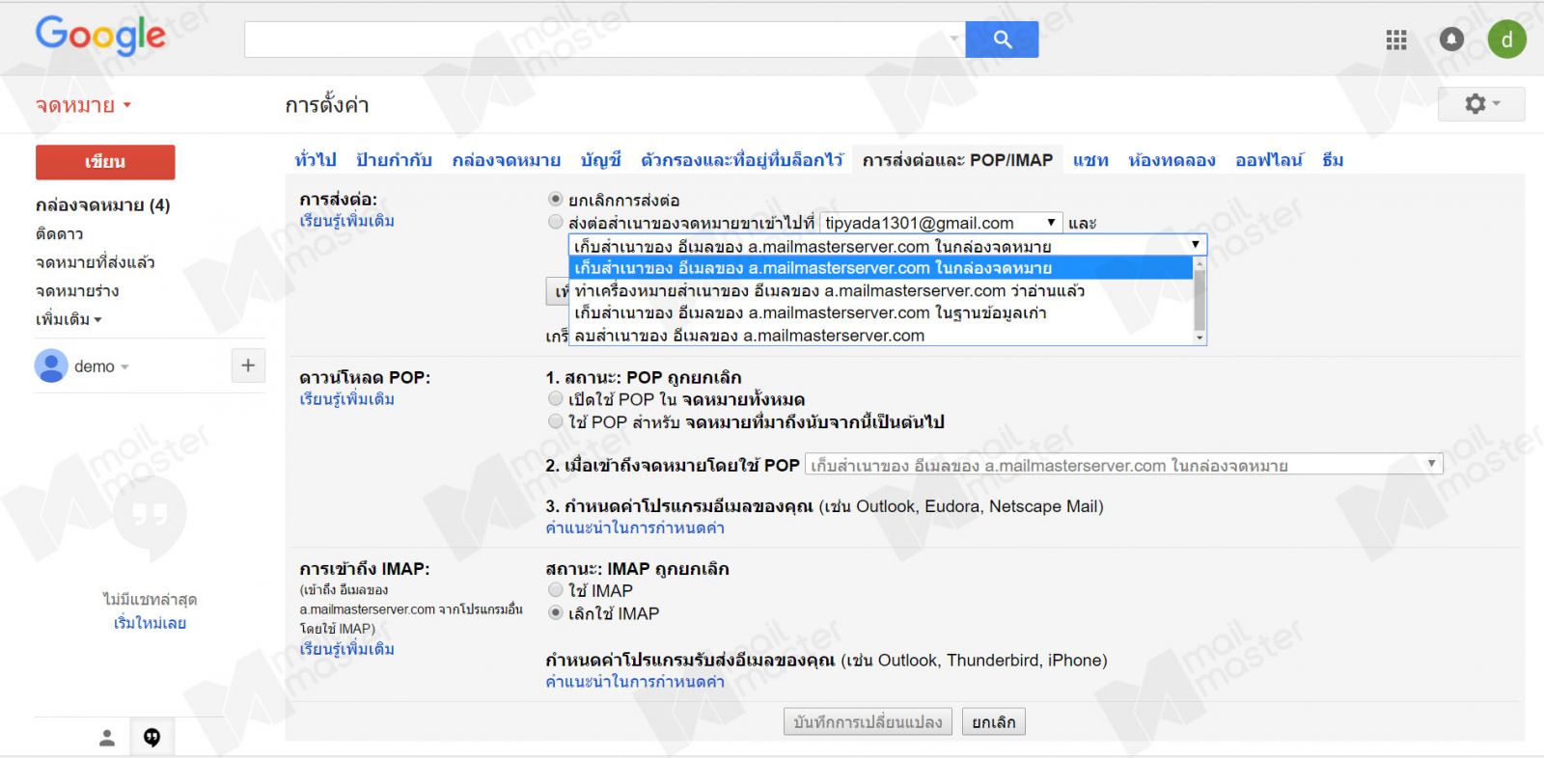Switch to ห้องทดลอง settings tab
The height and width of the screenshot is (758, 1544).
tap(1172, 160)
